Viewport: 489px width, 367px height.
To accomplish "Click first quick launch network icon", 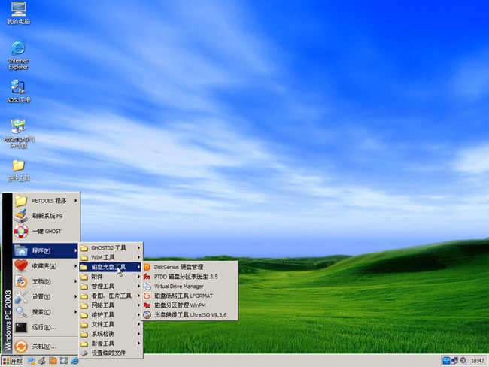I will pos(31,361).
